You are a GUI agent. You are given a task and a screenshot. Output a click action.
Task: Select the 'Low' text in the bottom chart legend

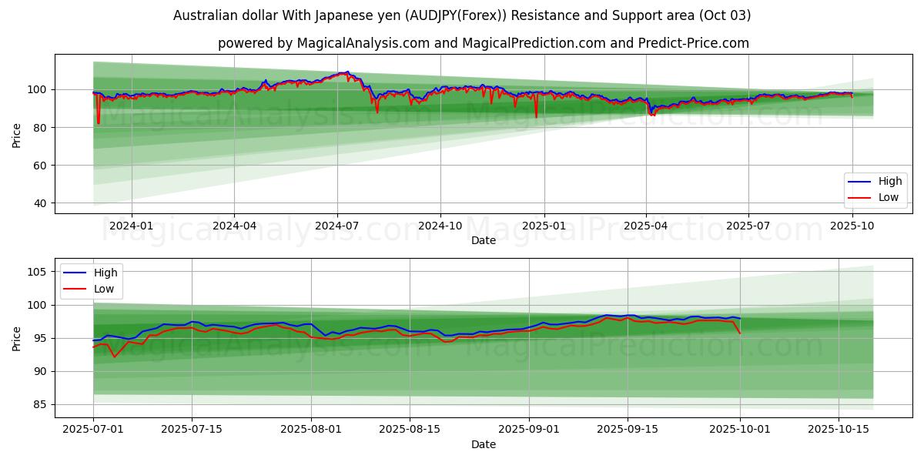coord(105,289)
